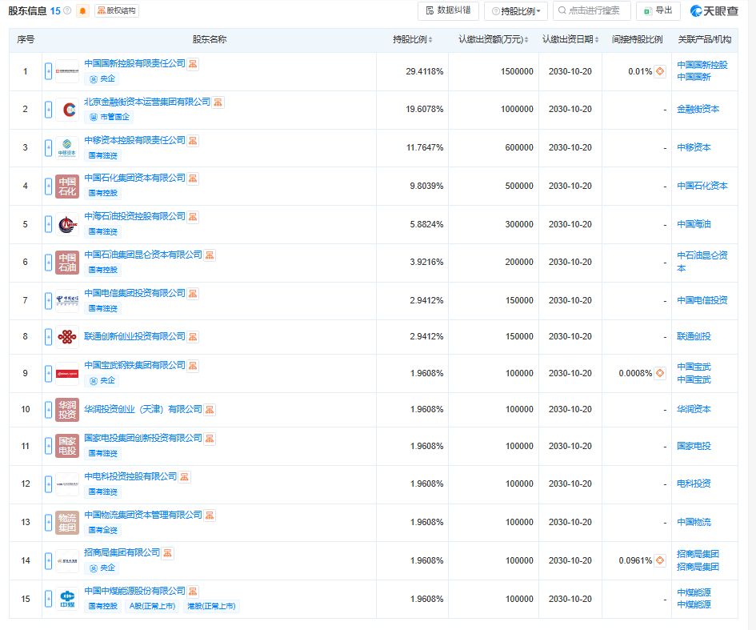Click the 中国石化 shareholder logo
Image resolution: width=756 pixels, height=630 pixels.
tap(67, 186)
